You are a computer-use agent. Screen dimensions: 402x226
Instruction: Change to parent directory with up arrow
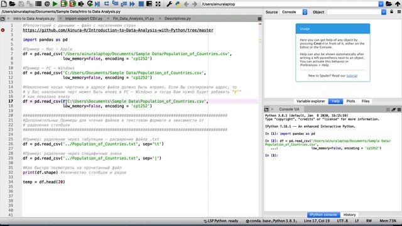click(398, 4)
